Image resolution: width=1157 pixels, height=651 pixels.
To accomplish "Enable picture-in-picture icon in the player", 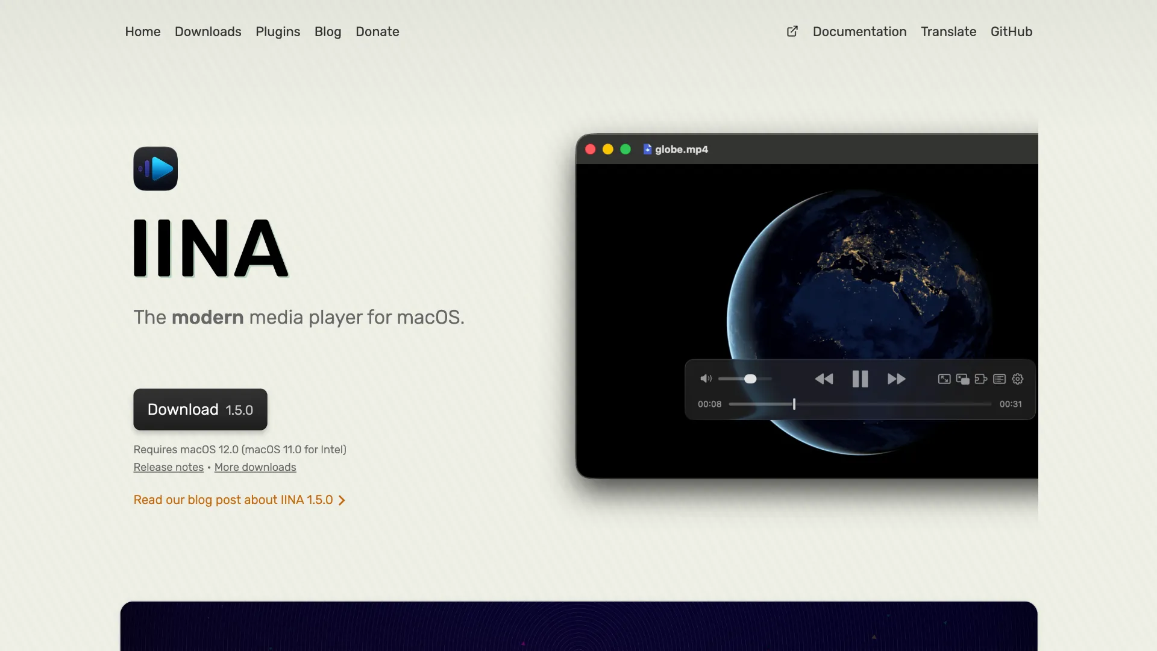I will coord(962,379).
